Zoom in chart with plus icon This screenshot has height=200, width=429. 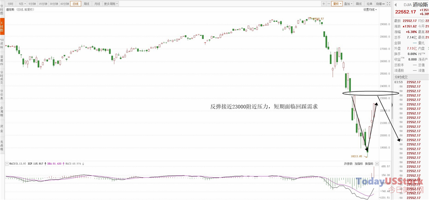[324, 4]
